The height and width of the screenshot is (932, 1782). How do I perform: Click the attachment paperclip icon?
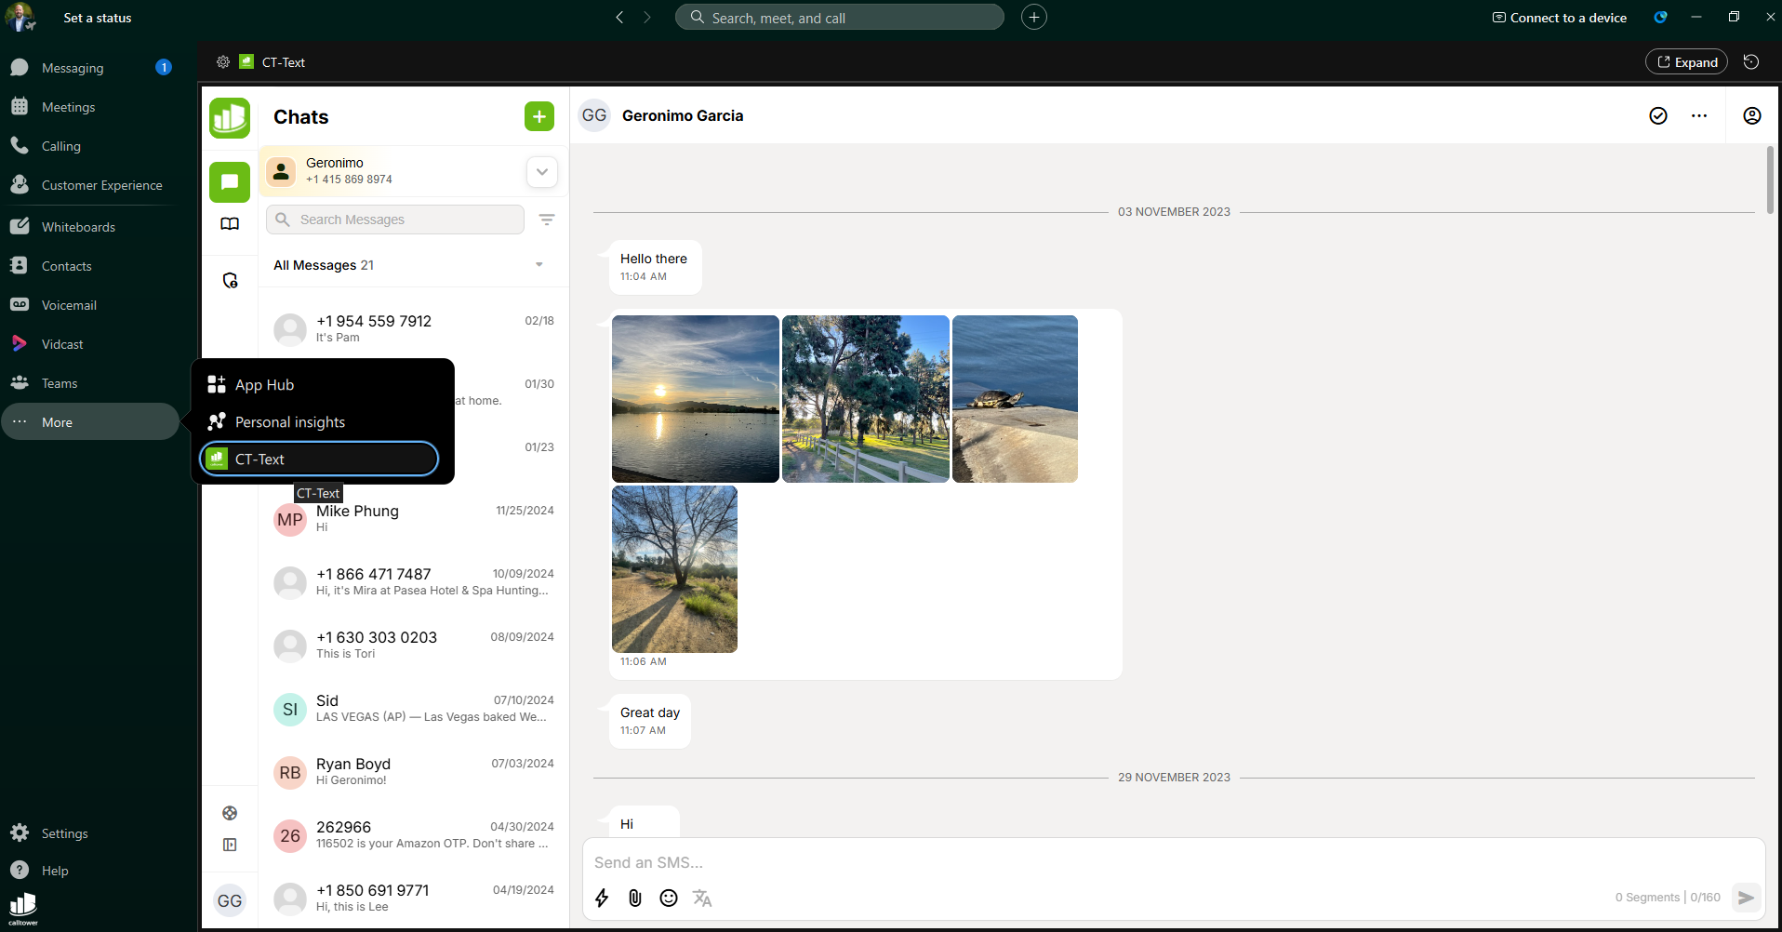[635, 898]
